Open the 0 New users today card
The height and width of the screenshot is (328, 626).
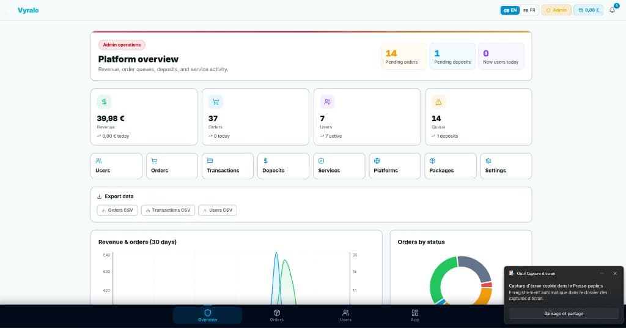click(501, 56)
